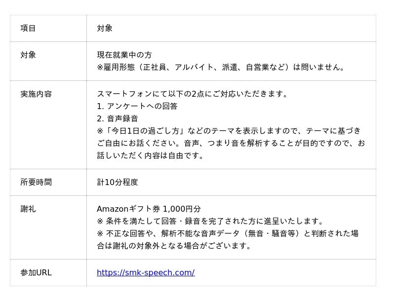Select the 謝礼 row label
The width and height of the screenshot is (395, 301).
tap(28, 209)
